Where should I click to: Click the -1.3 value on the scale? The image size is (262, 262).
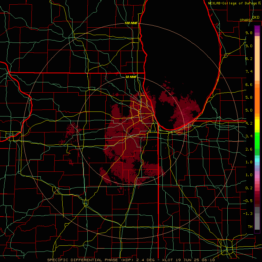(248, 214)
